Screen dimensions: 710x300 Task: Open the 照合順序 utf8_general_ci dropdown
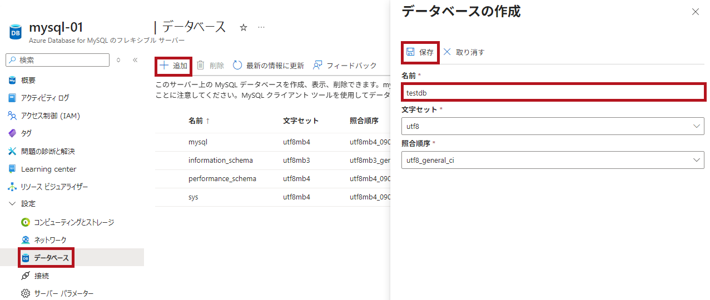click(x=552, y=161)
